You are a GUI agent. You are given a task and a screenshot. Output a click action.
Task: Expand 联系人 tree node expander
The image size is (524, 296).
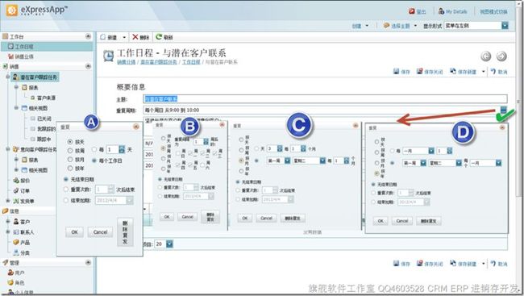7,231
